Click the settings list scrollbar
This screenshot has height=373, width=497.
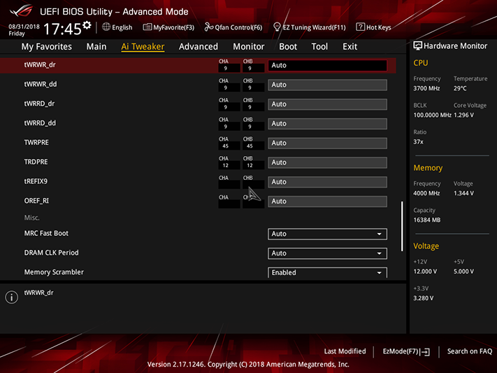point(402,226)
